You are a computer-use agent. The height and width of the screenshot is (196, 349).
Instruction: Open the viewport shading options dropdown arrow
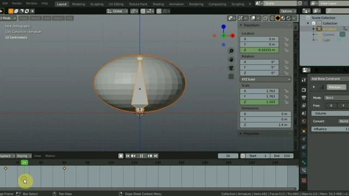click(294, 18)
